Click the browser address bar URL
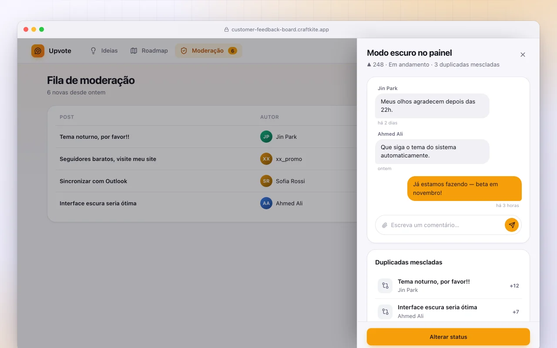Image resolution: width=557 pixels, height=348 pixels. [x=280, y=30]
